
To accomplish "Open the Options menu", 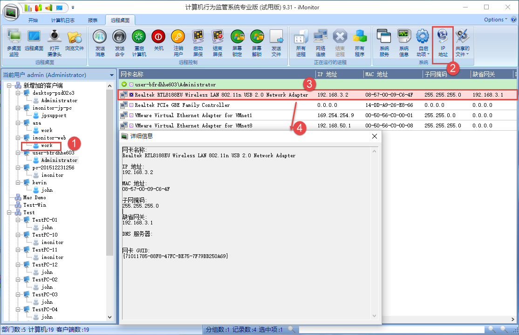I will coord(496,20).
